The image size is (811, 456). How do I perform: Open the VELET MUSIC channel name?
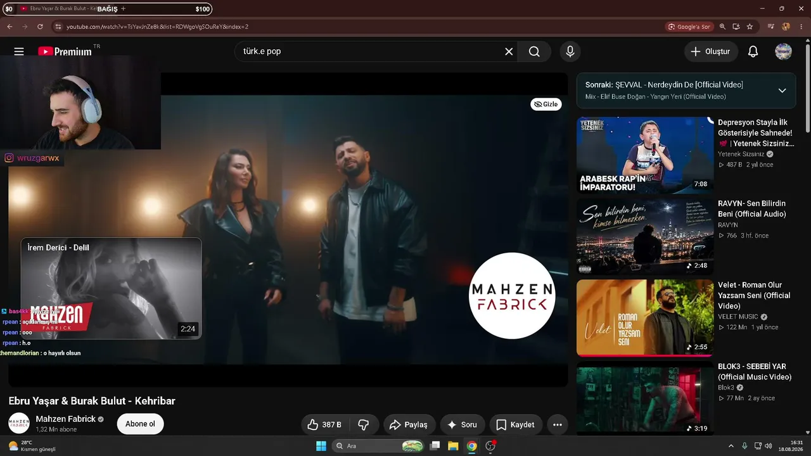pos(738,317)
